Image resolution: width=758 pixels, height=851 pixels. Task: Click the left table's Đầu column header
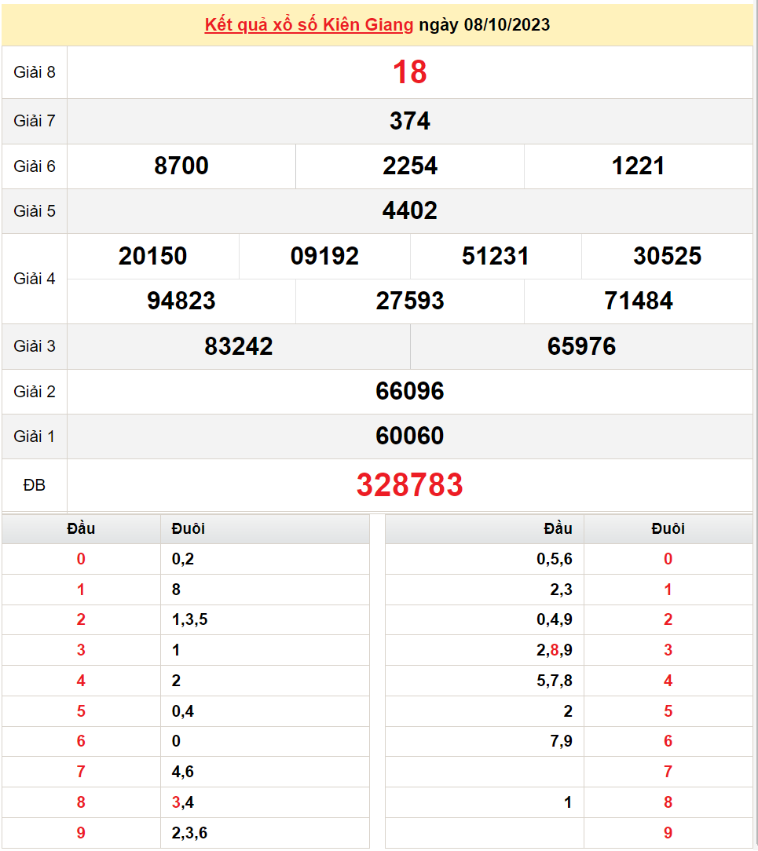(x=82, y=528)
